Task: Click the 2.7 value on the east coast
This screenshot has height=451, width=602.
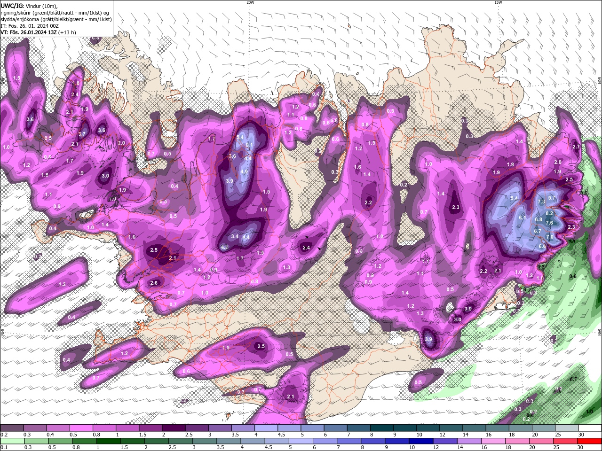Action: (x=576, y=147)
